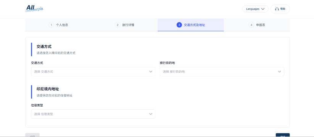This screenshot has width=314, height=137.
Task: Open the Languages dropdown
Action: pyautogui.click(x=255, y=9)
